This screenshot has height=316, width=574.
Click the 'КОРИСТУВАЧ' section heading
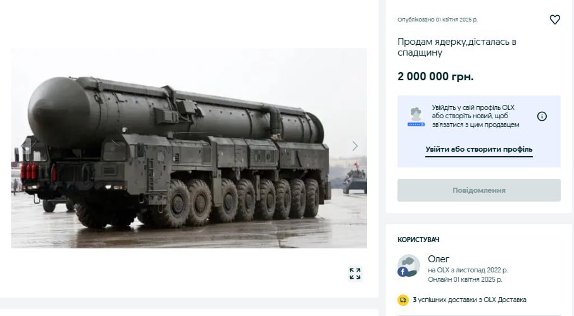418,240
